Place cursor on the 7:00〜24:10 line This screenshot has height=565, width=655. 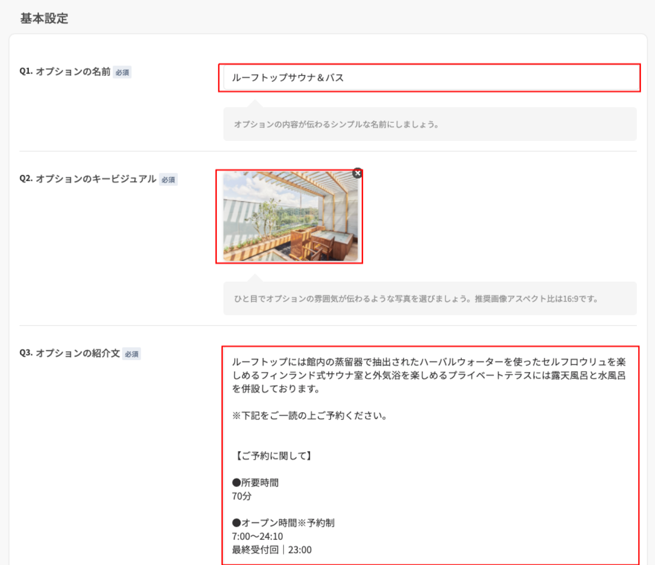tap(258, 537)
